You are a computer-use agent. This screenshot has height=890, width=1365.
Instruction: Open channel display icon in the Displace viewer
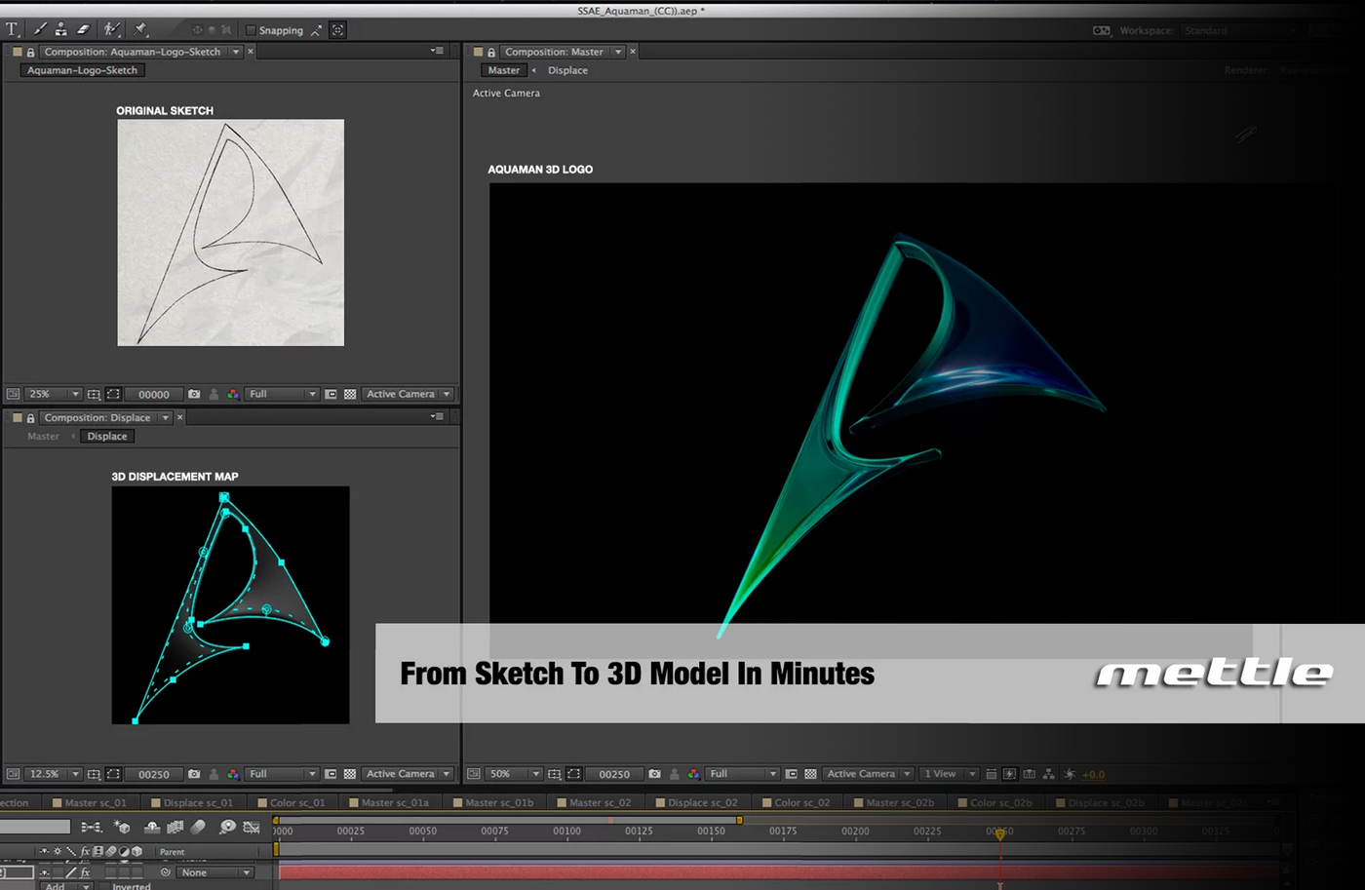[x=233, y=774]
